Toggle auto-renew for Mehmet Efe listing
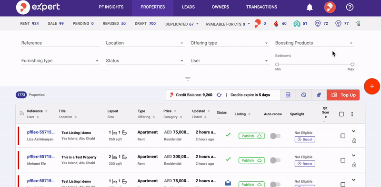The width and height of the screenshot is (381, 187). click(x=275, y=160)
